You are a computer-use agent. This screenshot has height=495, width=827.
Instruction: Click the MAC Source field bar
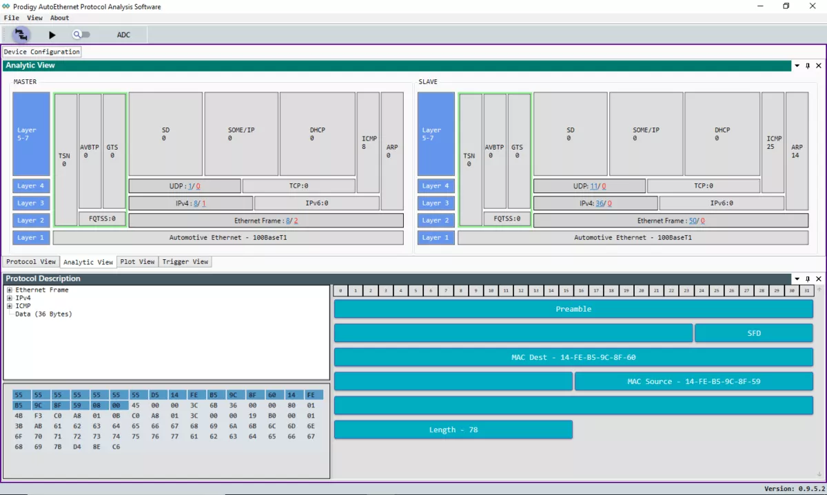tap(693, 381)
